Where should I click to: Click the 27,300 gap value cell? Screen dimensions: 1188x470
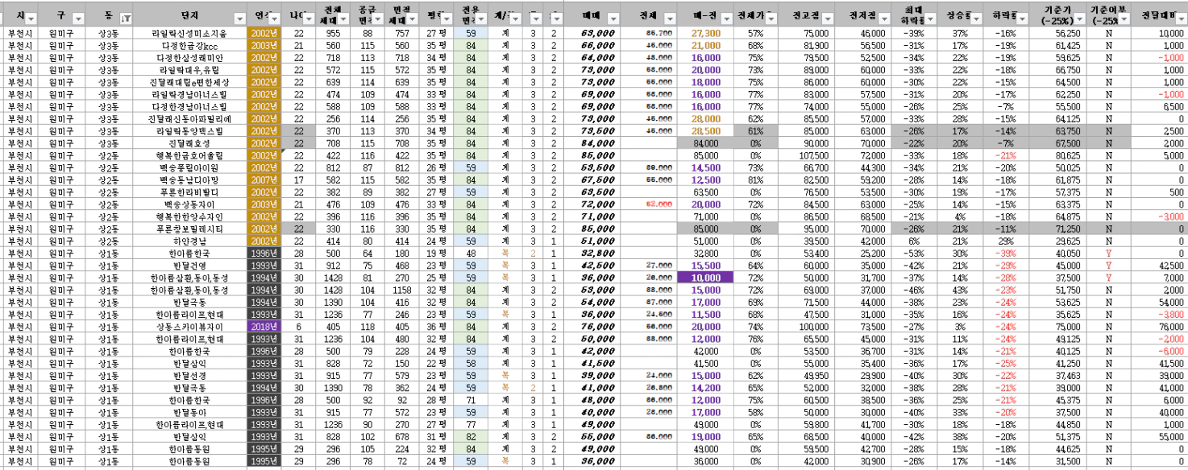(x=705, y=34)
